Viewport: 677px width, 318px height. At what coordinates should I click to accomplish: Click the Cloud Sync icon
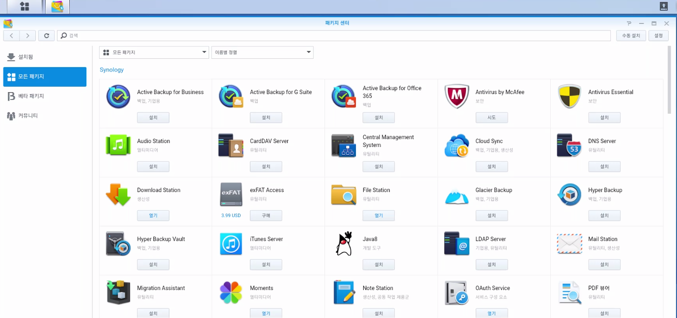click(457, 146)
